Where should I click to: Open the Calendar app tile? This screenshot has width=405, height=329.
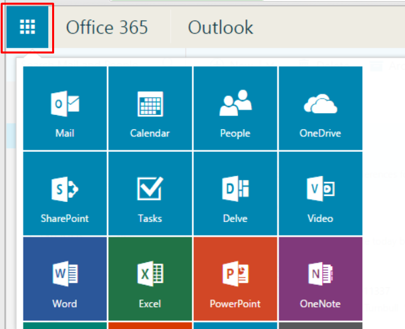pyautogui.click(x=150, y=108)
